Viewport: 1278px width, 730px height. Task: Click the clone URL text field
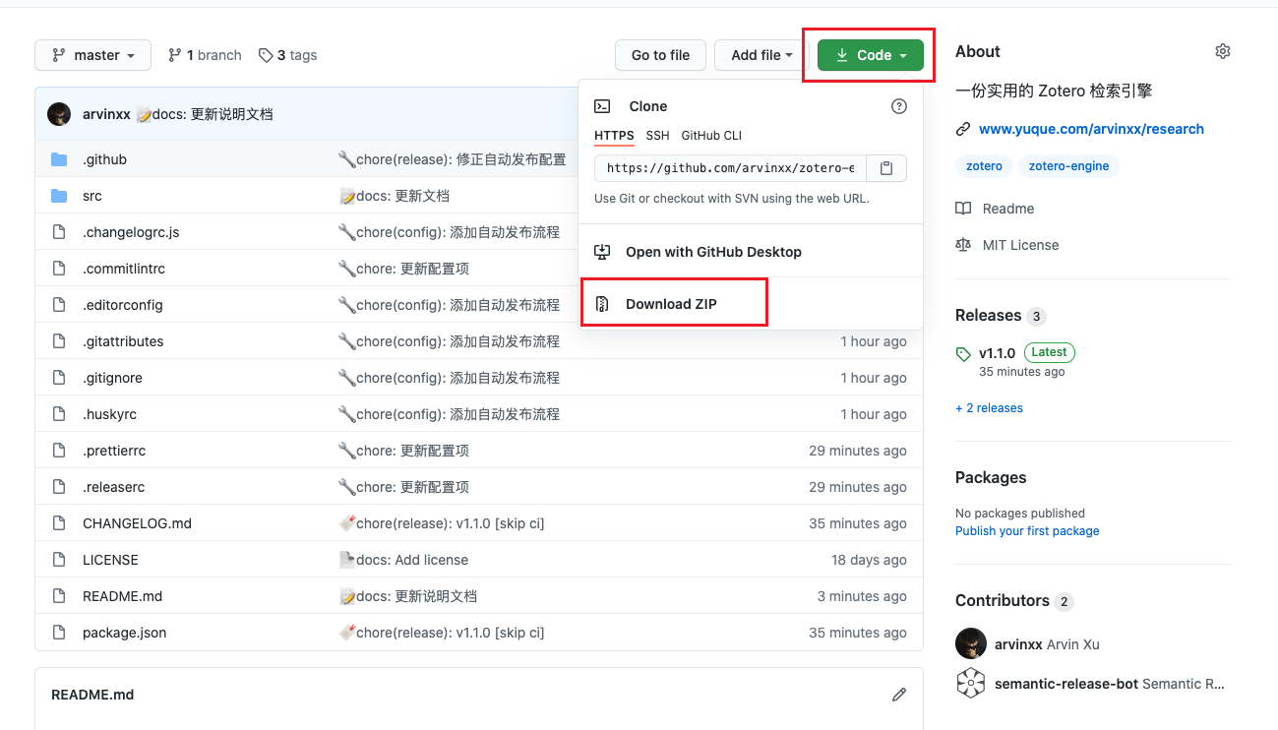coord(730,168)
